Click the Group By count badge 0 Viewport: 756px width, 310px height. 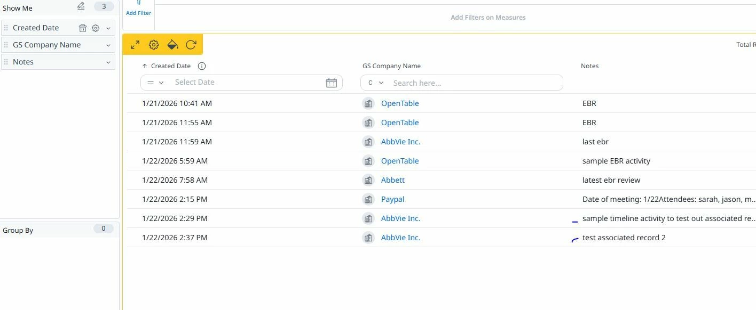tap(104, 229)
